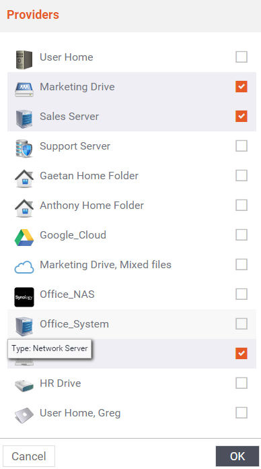Confirm selection with the OK button

pyautogui.click(x=237, y=456)
